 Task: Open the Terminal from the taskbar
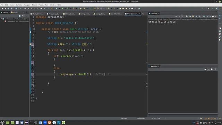31,123
